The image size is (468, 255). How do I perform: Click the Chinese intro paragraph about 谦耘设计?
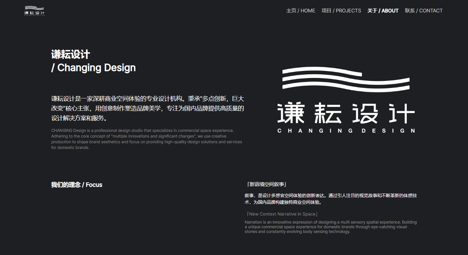pos(147,108)
